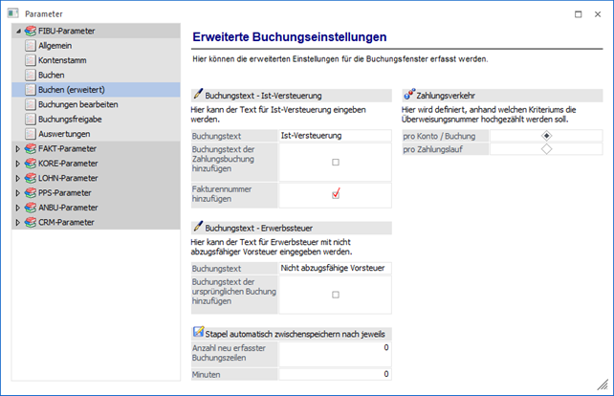Toggle 'Buchungstext der Zahlungsbuchung hinzufügen' checkbox

(x=336, y=163)
